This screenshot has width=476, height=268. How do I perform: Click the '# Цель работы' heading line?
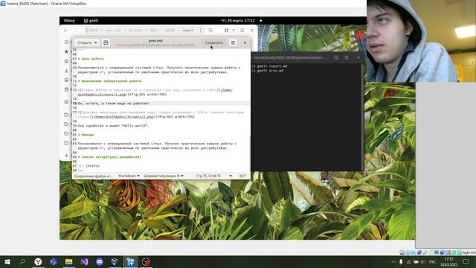point(91,59)
